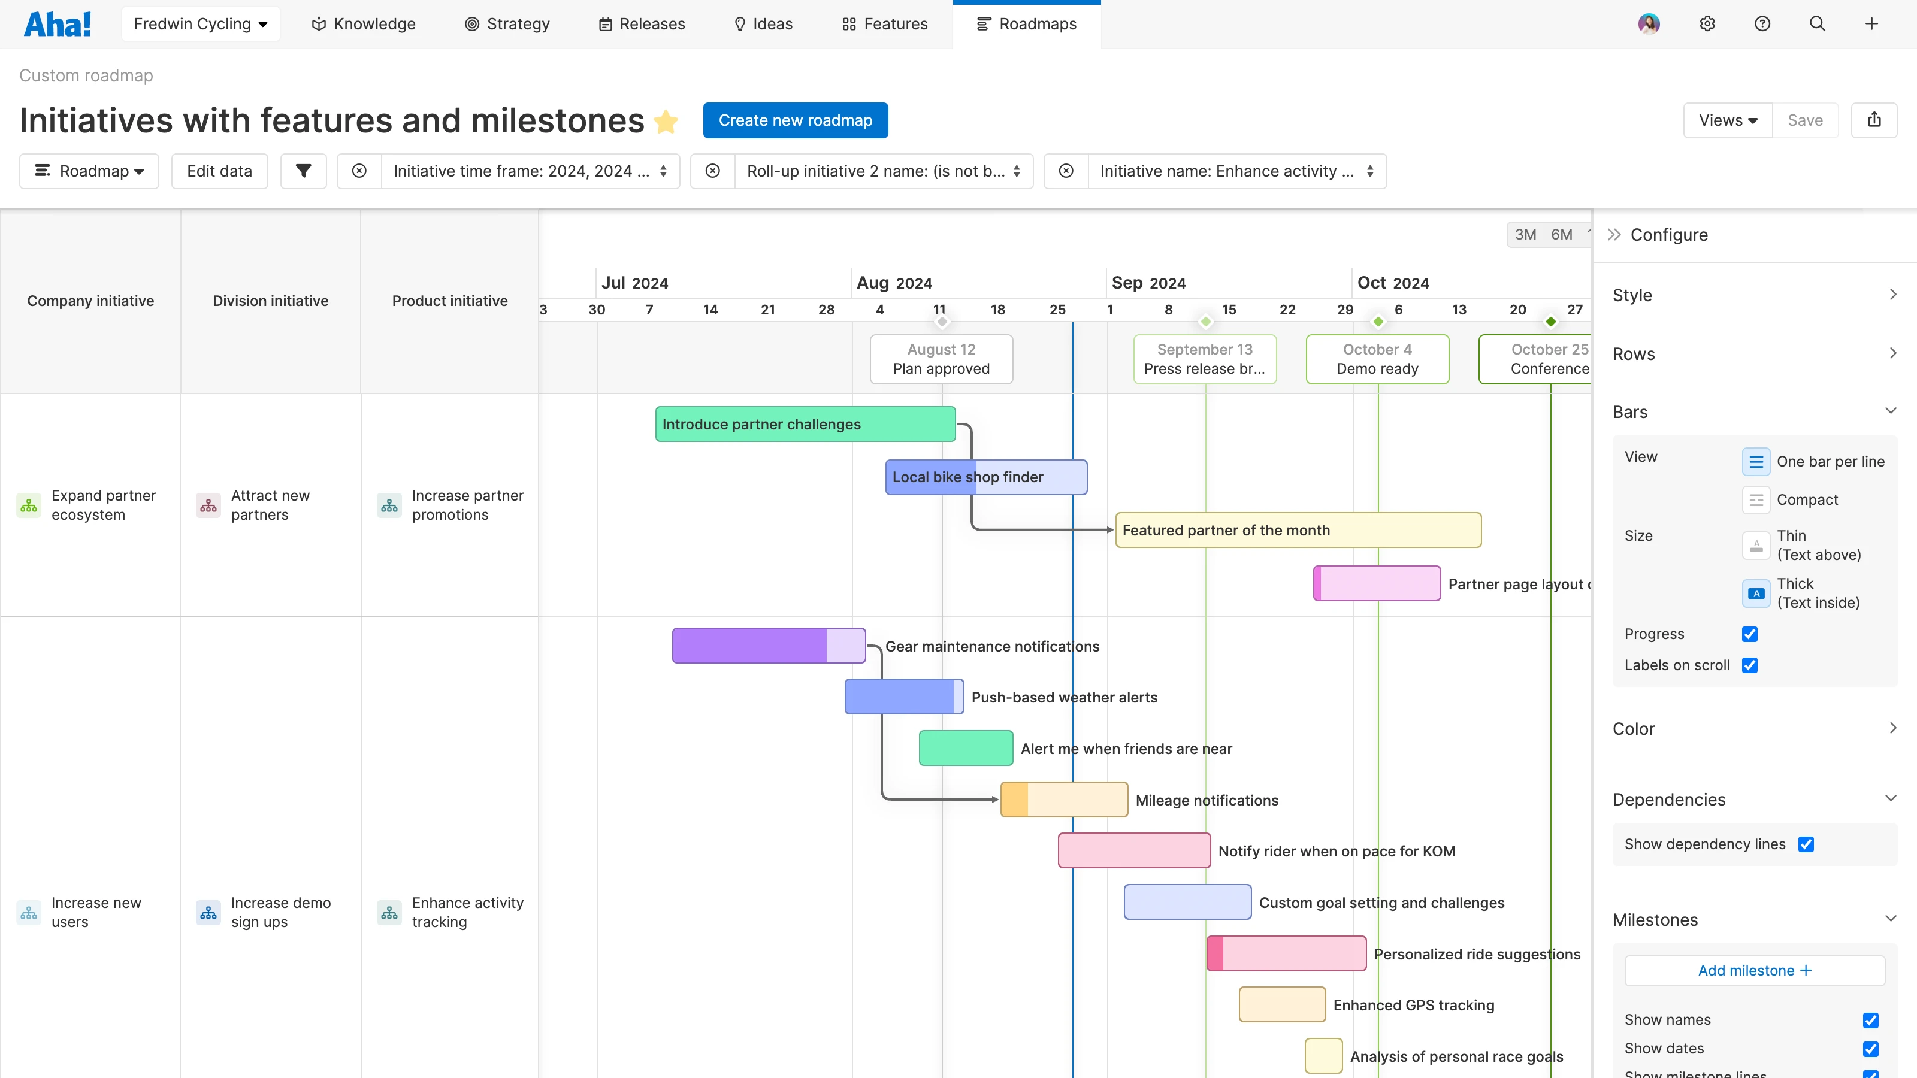The image size is (1917, 1078).
Task: Open the global search icon
Action: tap(1818, 23)
